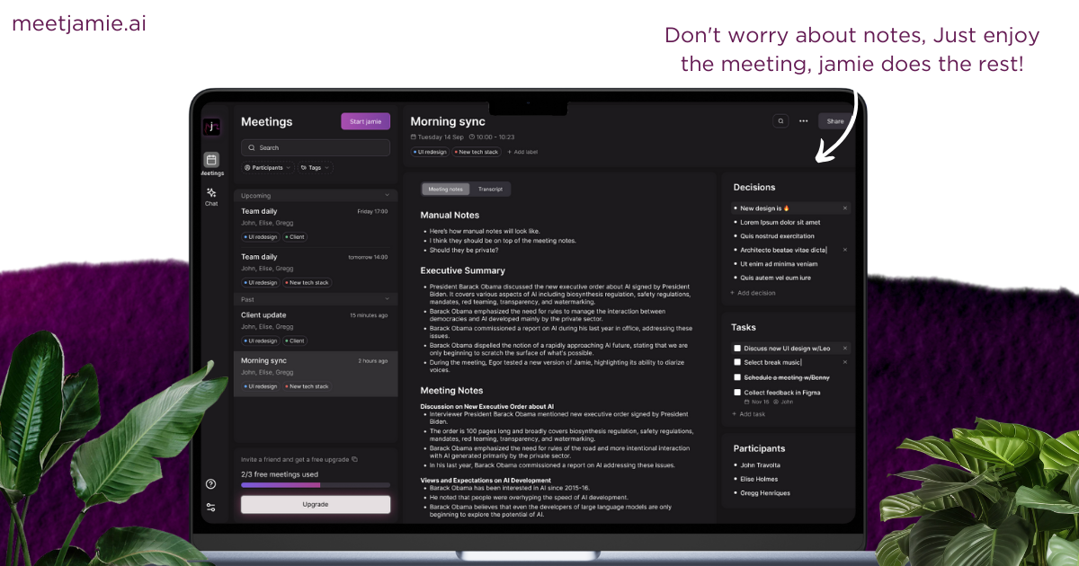1079x566 pixels.
Task: Click the jamie logo icon
Action: tap(211, 127)
